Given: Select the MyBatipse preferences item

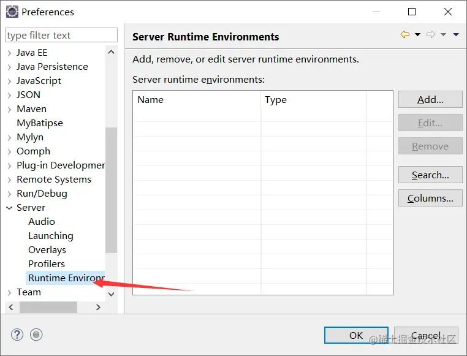Looking at the screenshot, I should (x=40, y=123).
